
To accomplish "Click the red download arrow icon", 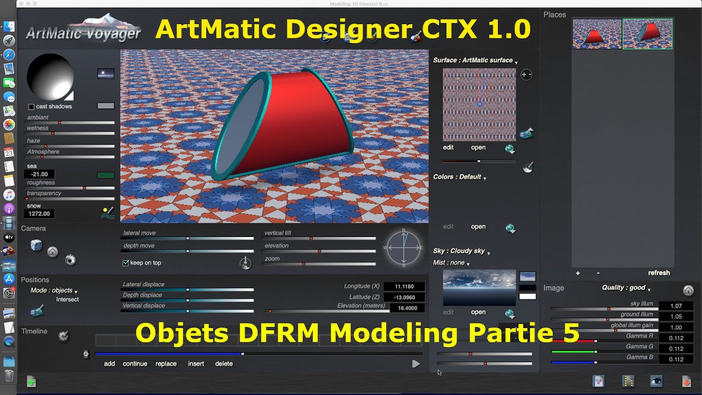I will click(x=686, y=381).
